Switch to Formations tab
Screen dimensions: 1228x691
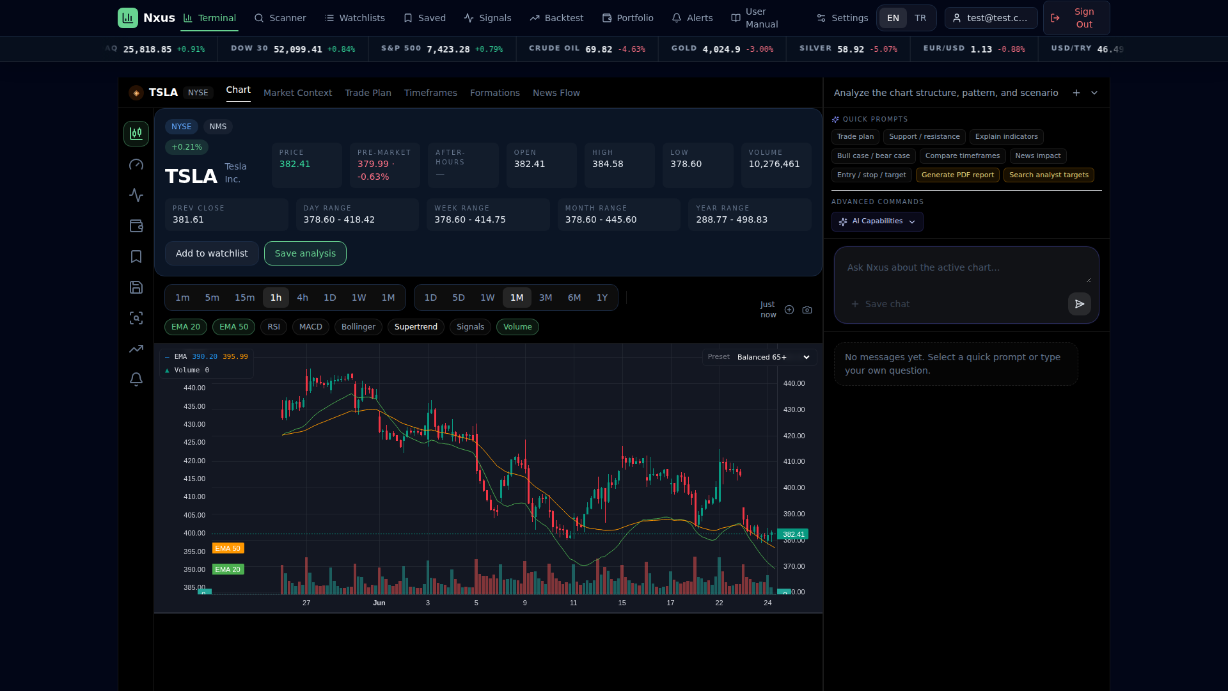[495, 93]
